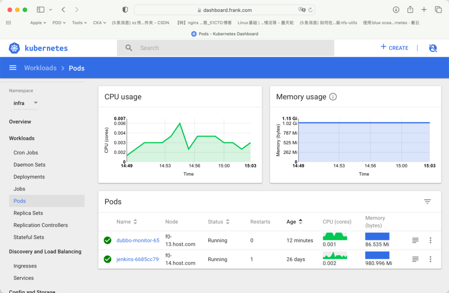Click jenkins running status checkmark

pos(107,259)
